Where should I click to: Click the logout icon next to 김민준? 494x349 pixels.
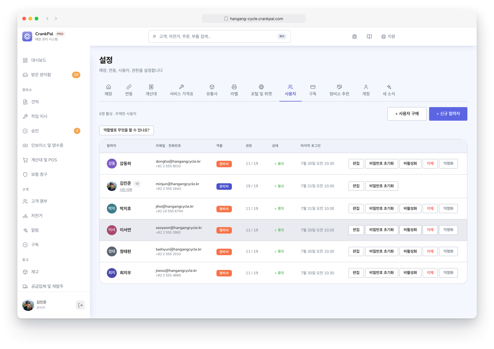pos(80,305)
